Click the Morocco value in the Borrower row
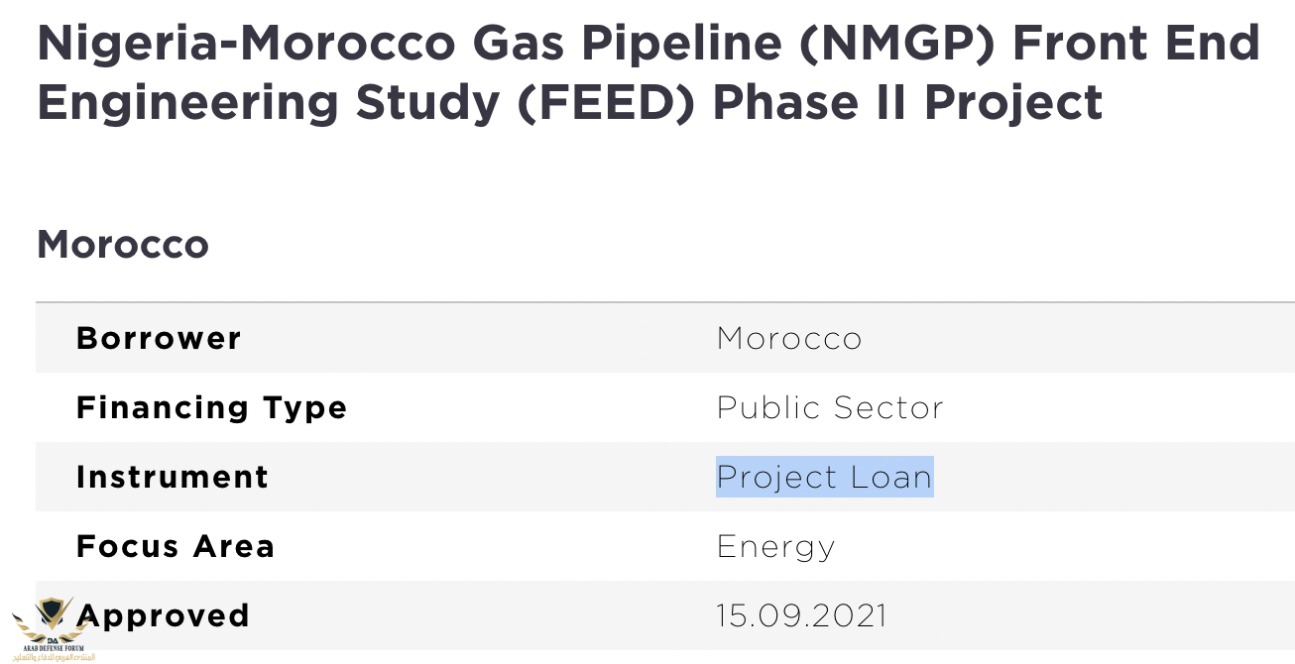 point(789,338)
